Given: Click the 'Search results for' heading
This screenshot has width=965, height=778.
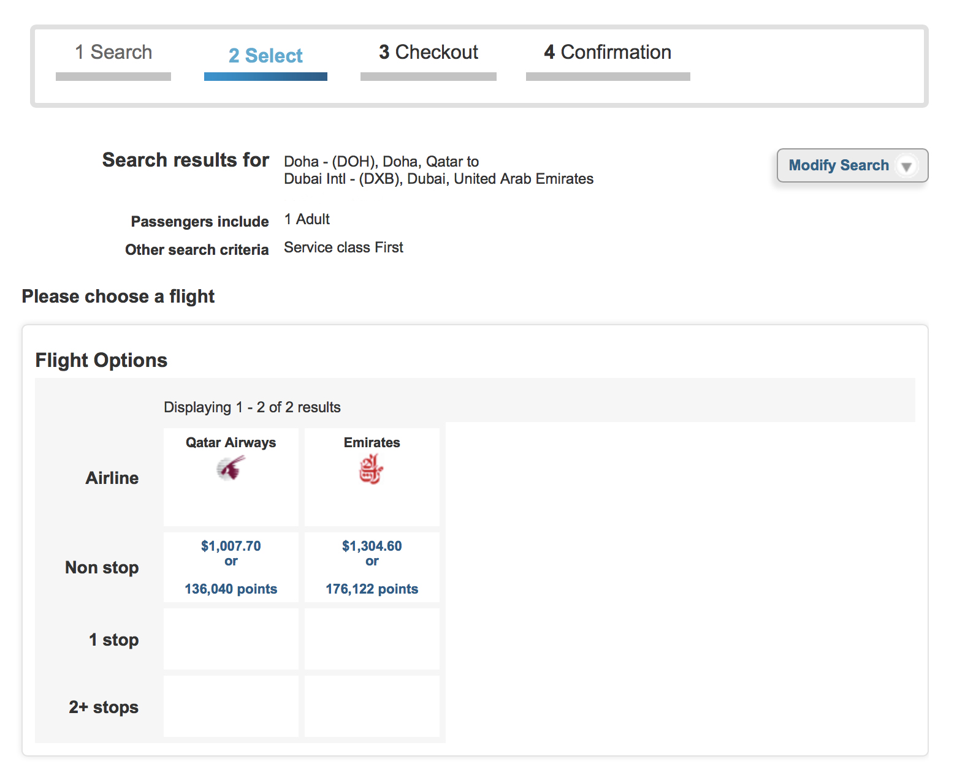Looking at the screenshot, I should pyautogui.click(x=186, y=160).
